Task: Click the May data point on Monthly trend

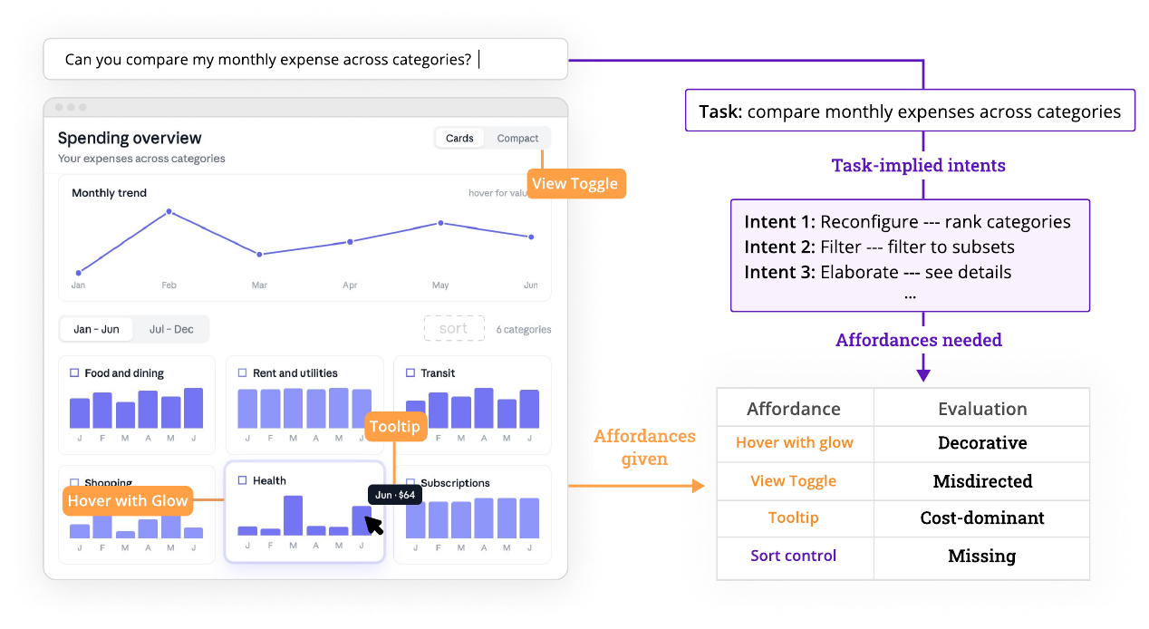Action: point(440,222)
